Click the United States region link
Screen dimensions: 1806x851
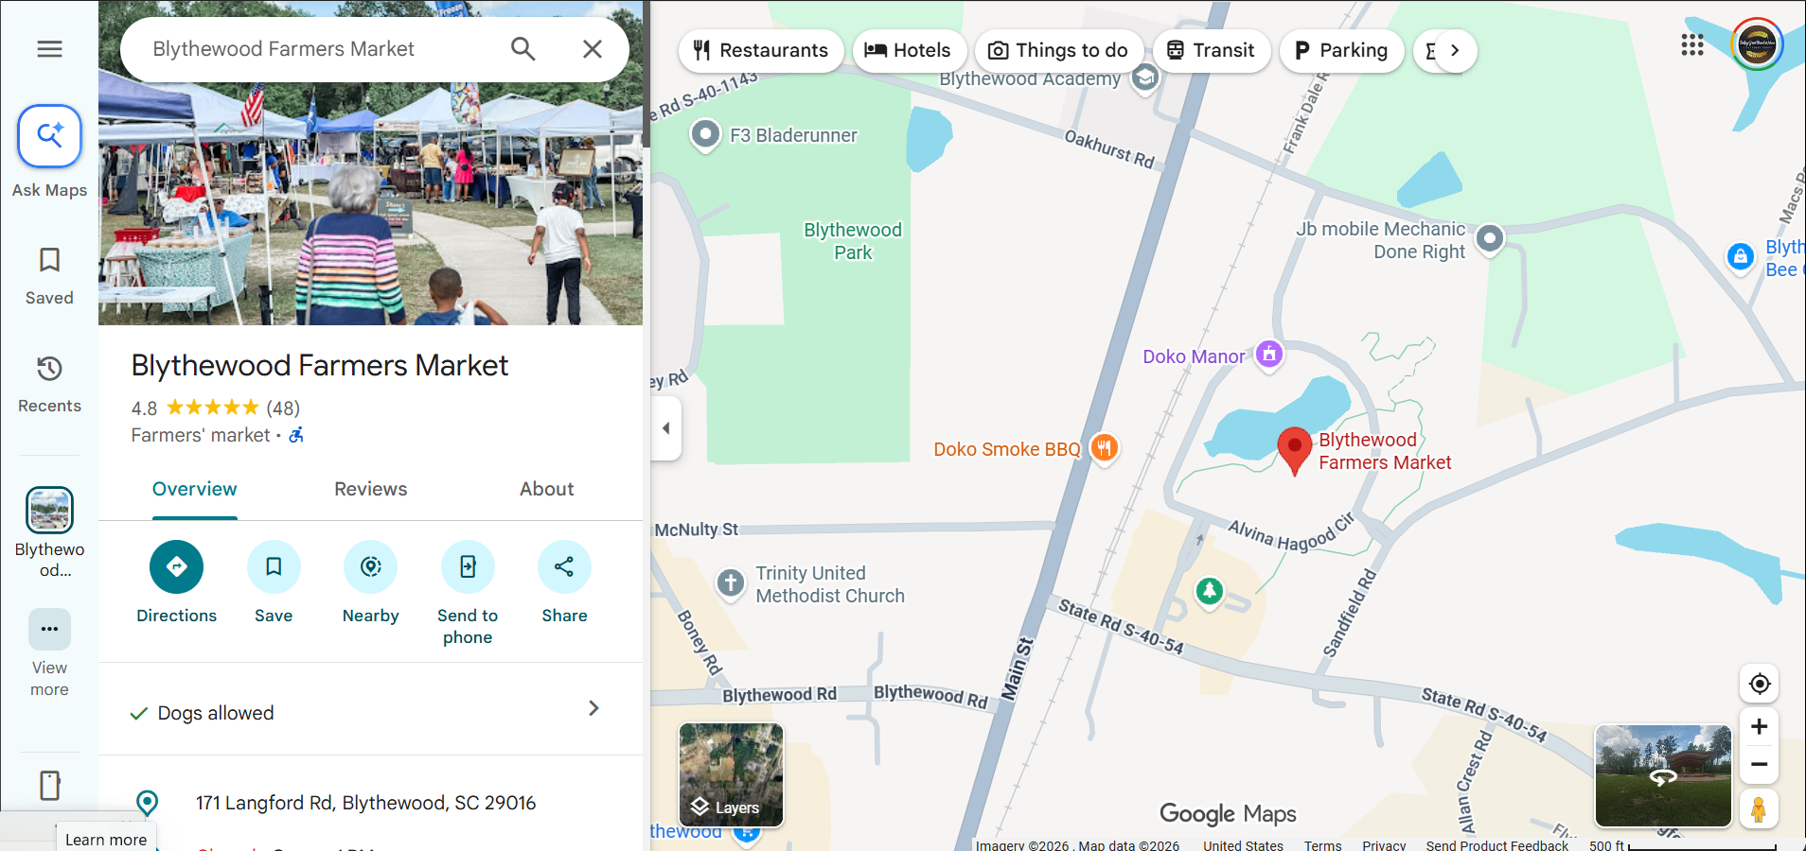point(1243,844)
